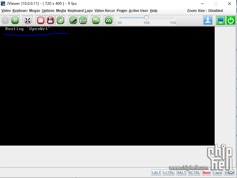Close the JViewer window
Viewport: 237px width, 178px height.
(230, 4)
